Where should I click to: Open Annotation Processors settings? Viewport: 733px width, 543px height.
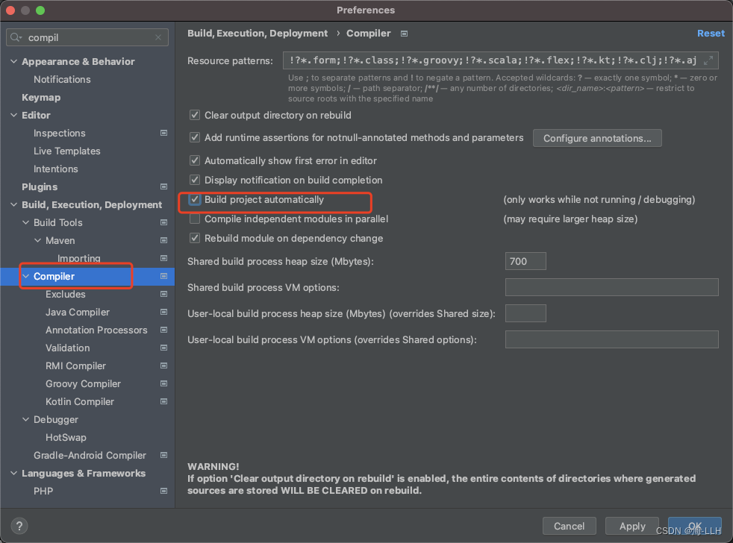(x=96, y=330)
